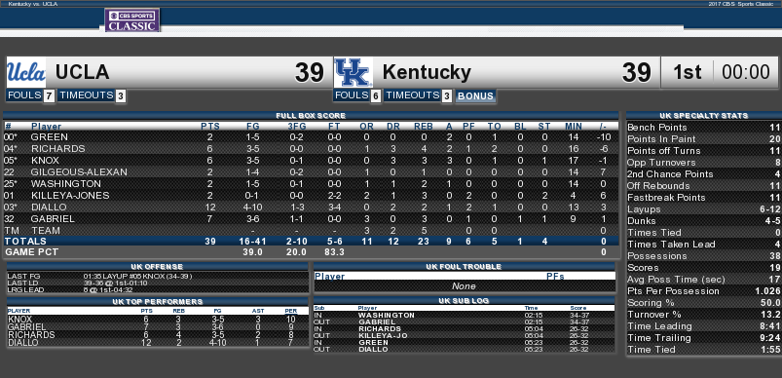This screenshot has width=782, height=378.
Task: Click the TOTALS row in box score
Action: click(312, 242)
